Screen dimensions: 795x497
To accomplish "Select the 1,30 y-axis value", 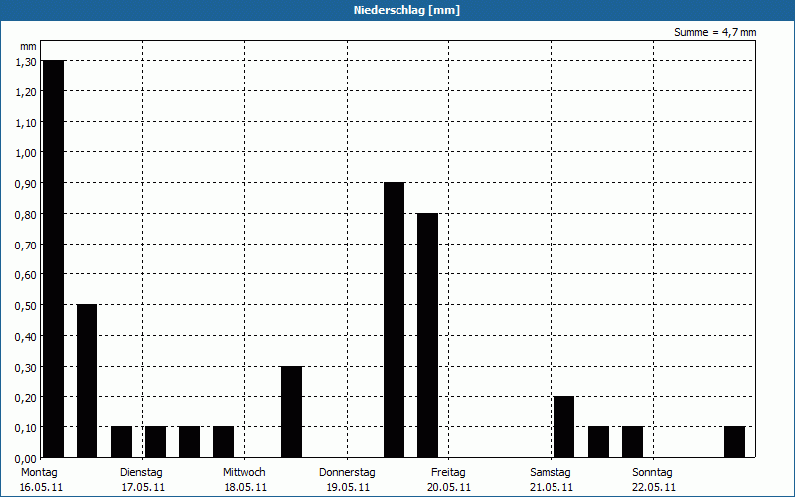I will (x=26, y=62).
